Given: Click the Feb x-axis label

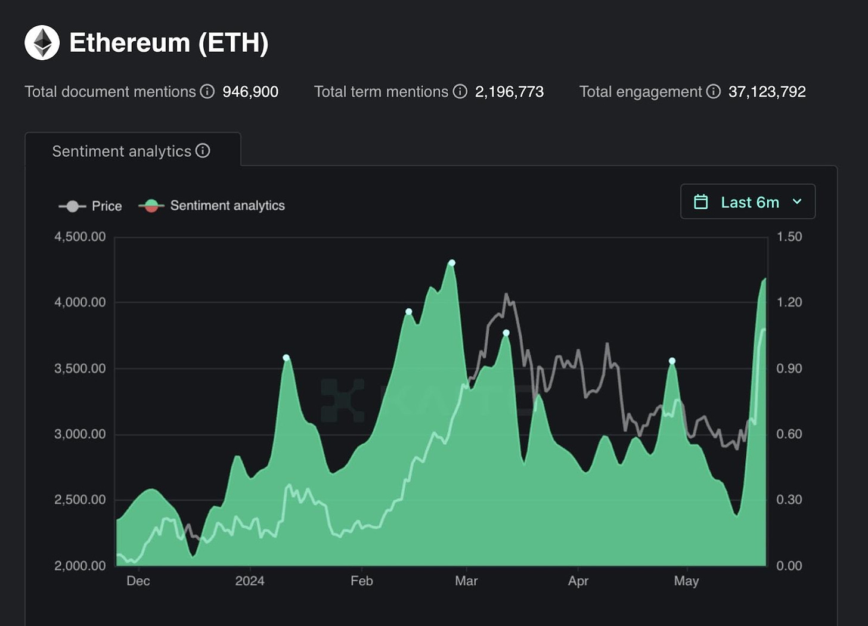Looking at the screenshot, I should click(362, 581).
